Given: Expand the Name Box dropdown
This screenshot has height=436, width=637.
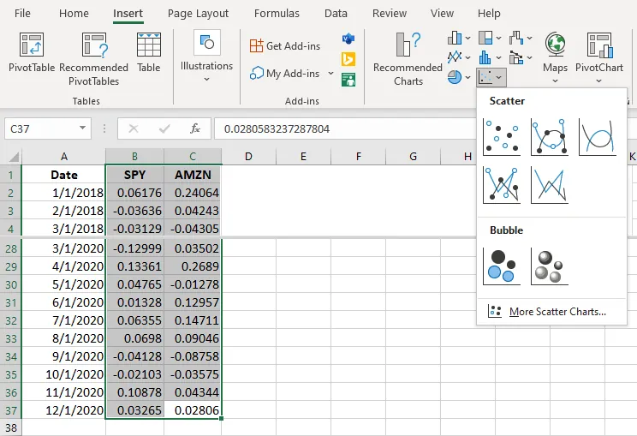Looking at the screenshot, I should (x=83, y=128).
